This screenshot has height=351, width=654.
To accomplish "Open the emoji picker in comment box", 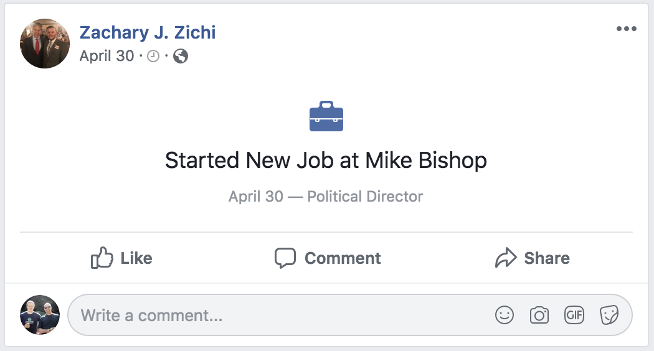I will (x=505, y=316).
